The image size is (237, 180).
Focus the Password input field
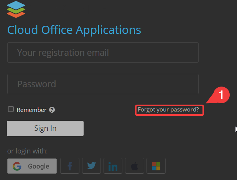point(103,84)
